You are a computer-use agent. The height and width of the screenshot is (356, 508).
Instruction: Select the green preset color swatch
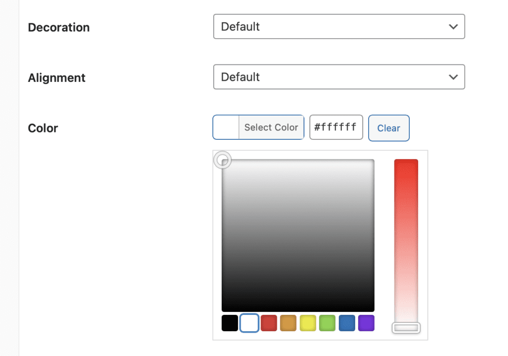tap(327, 323)
